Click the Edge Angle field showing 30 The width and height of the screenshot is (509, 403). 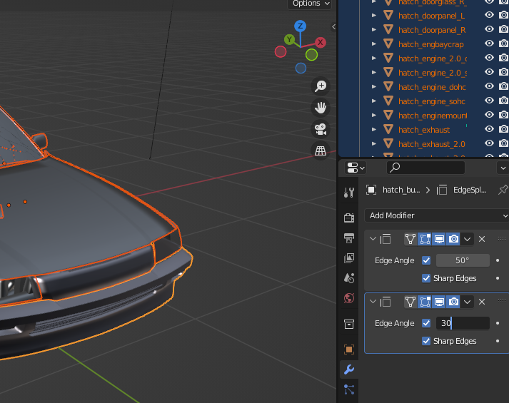[x=463, y=323]
